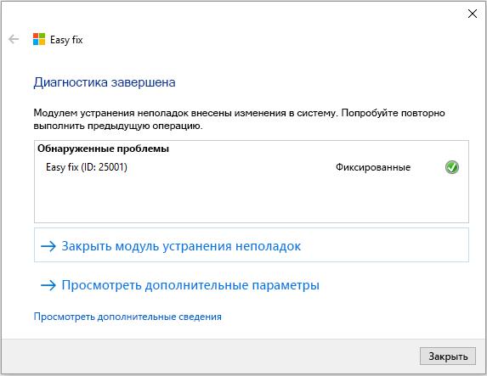Viewport: 487px width, 376px height.
Task: Click the Microsoft logo beside Easy fix
Action: tap(39, 39)
